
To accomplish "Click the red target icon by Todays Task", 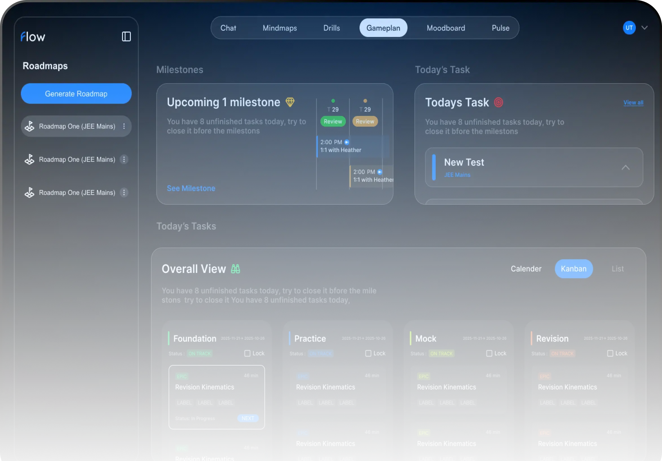I will (498, 103).
